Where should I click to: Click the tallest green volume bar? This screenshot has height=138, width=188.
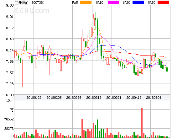coord(97,129)
